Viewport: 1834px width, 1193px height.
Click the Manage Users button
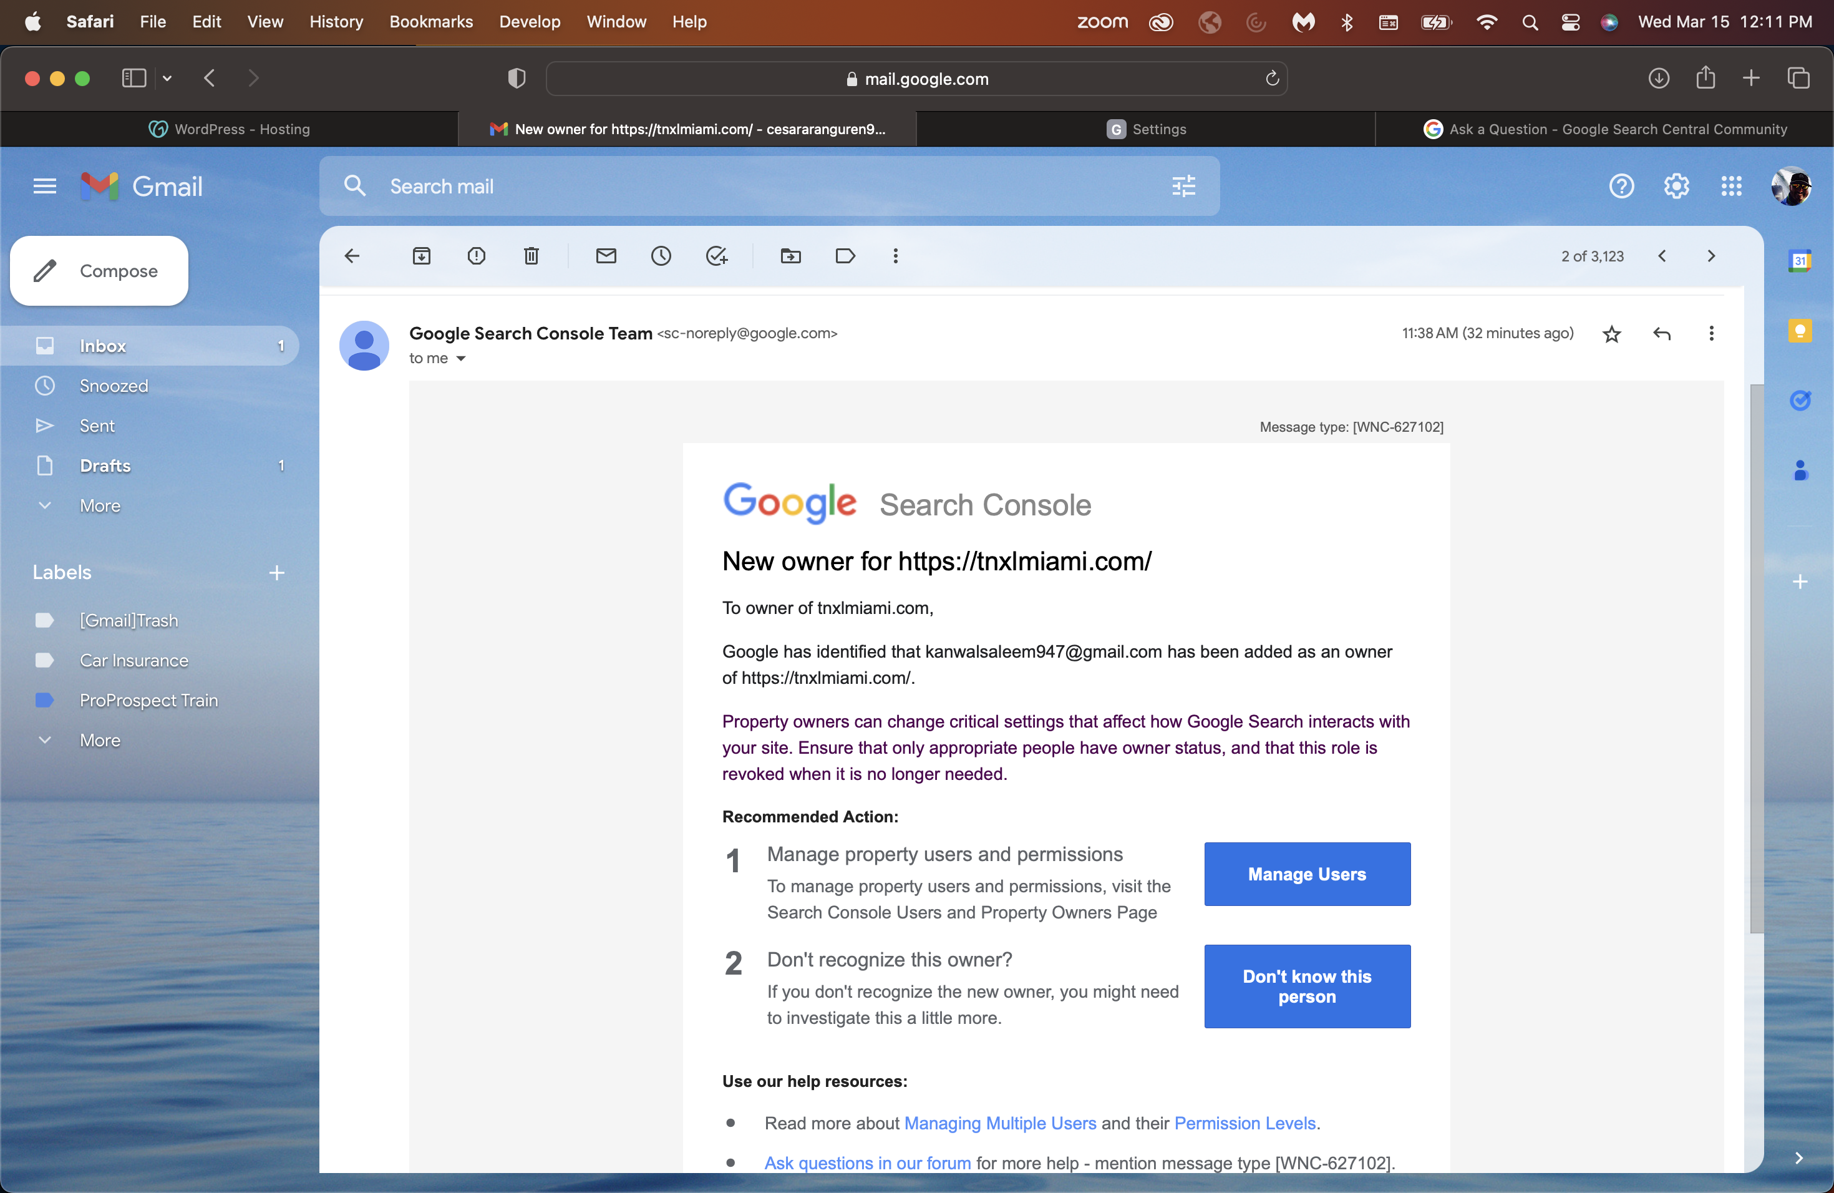click(1308, 874)
